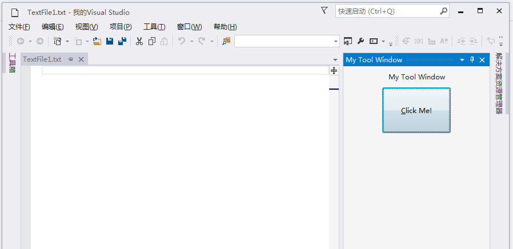
Task: Open the console icon dropdown arrow
Action: (x=383, y=41)
